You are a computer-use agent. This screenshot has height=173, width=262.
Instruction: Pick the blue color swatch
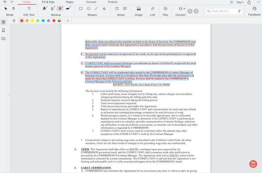pyautogui.click(x=43, y=21)
